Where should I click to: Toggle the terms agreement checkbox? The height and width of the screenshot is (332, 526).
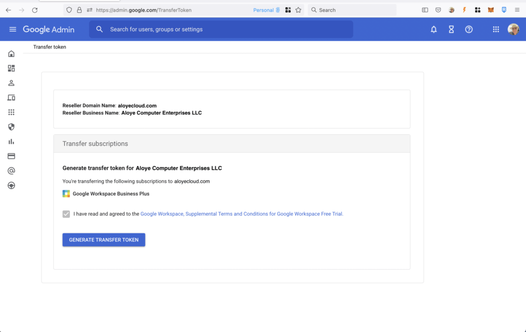66,214
